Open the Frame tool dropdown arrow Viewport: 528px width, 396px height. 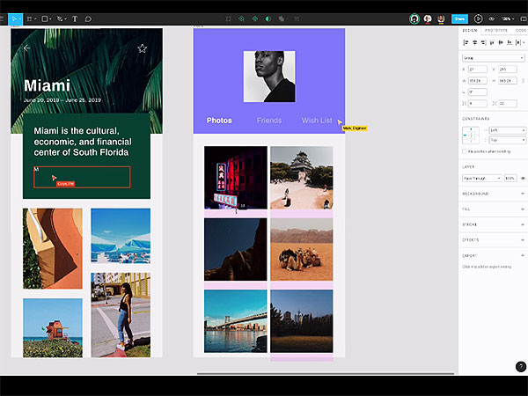35,18
